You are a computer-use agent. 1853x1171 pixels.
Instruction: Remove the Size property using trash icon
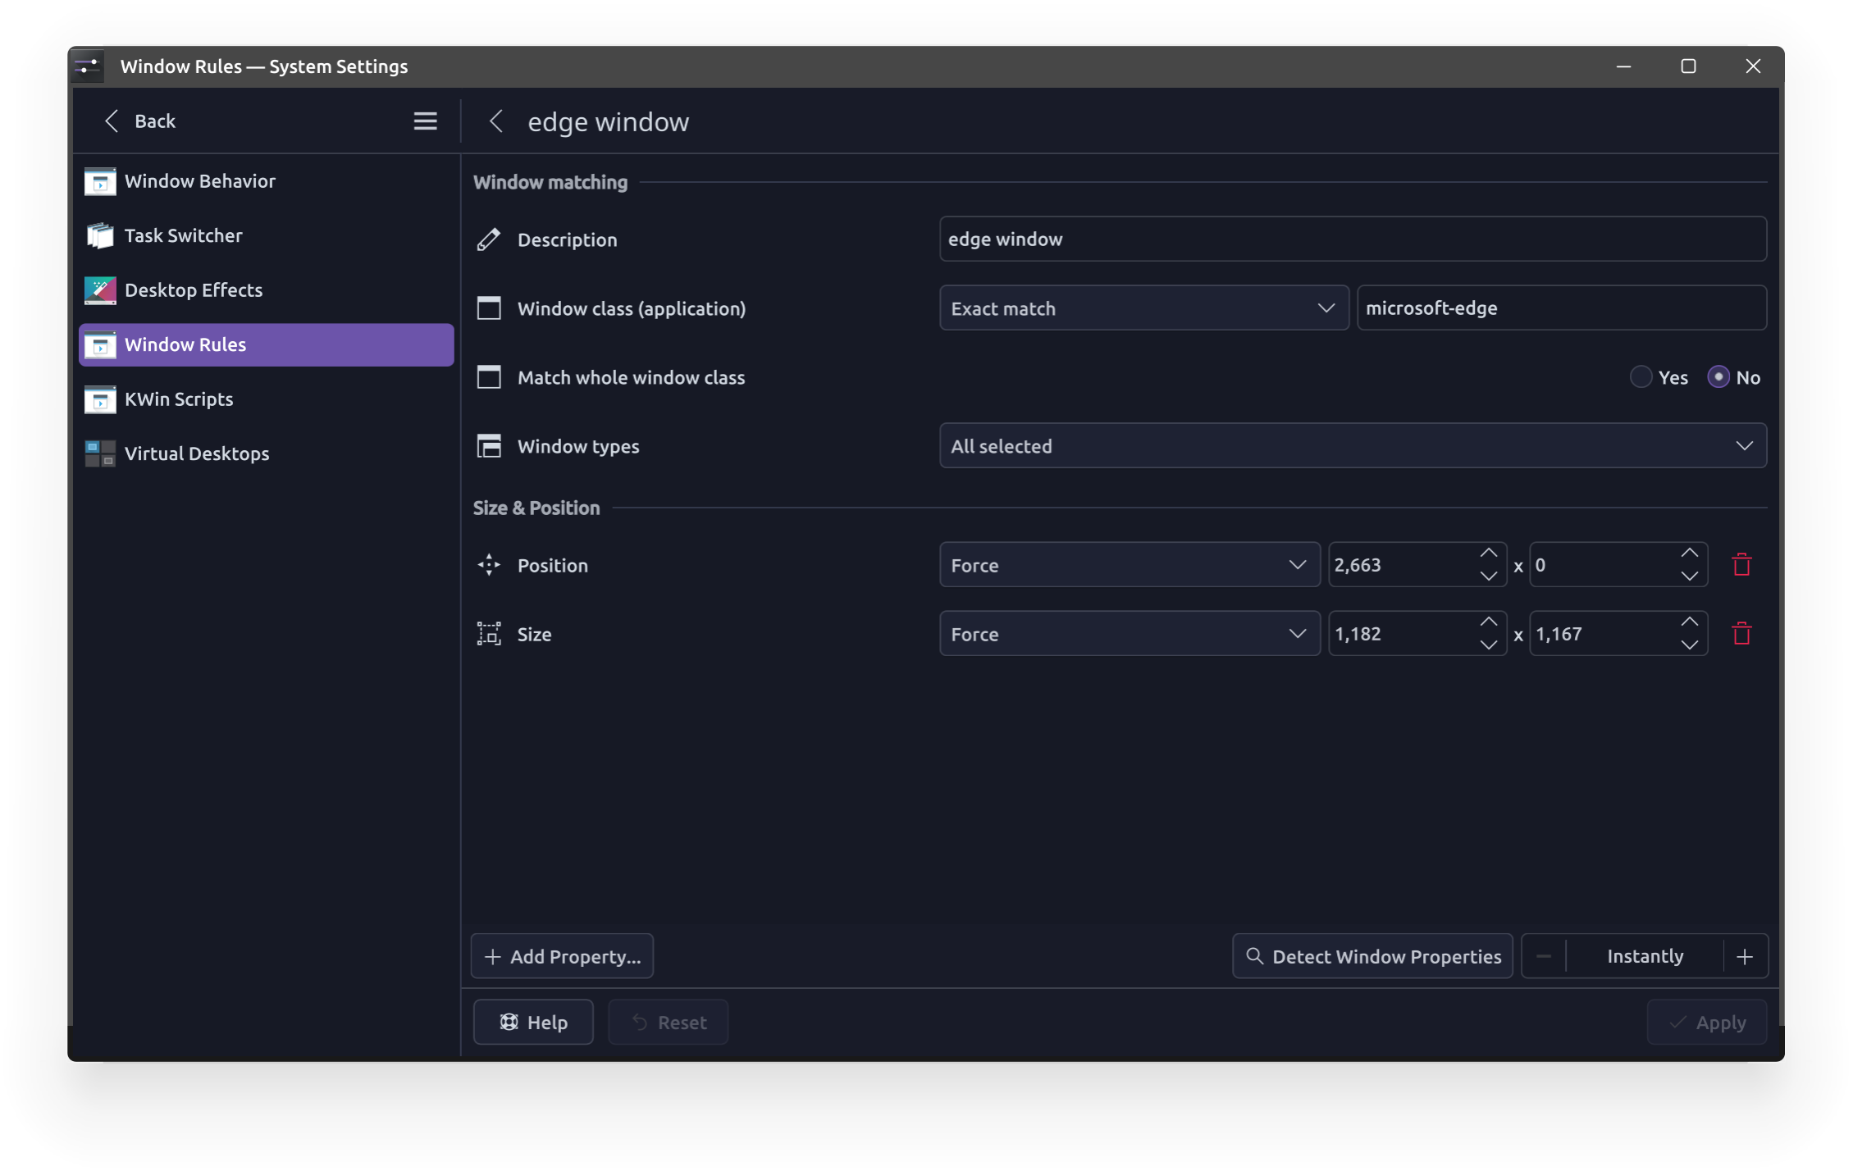(1741, 633)
